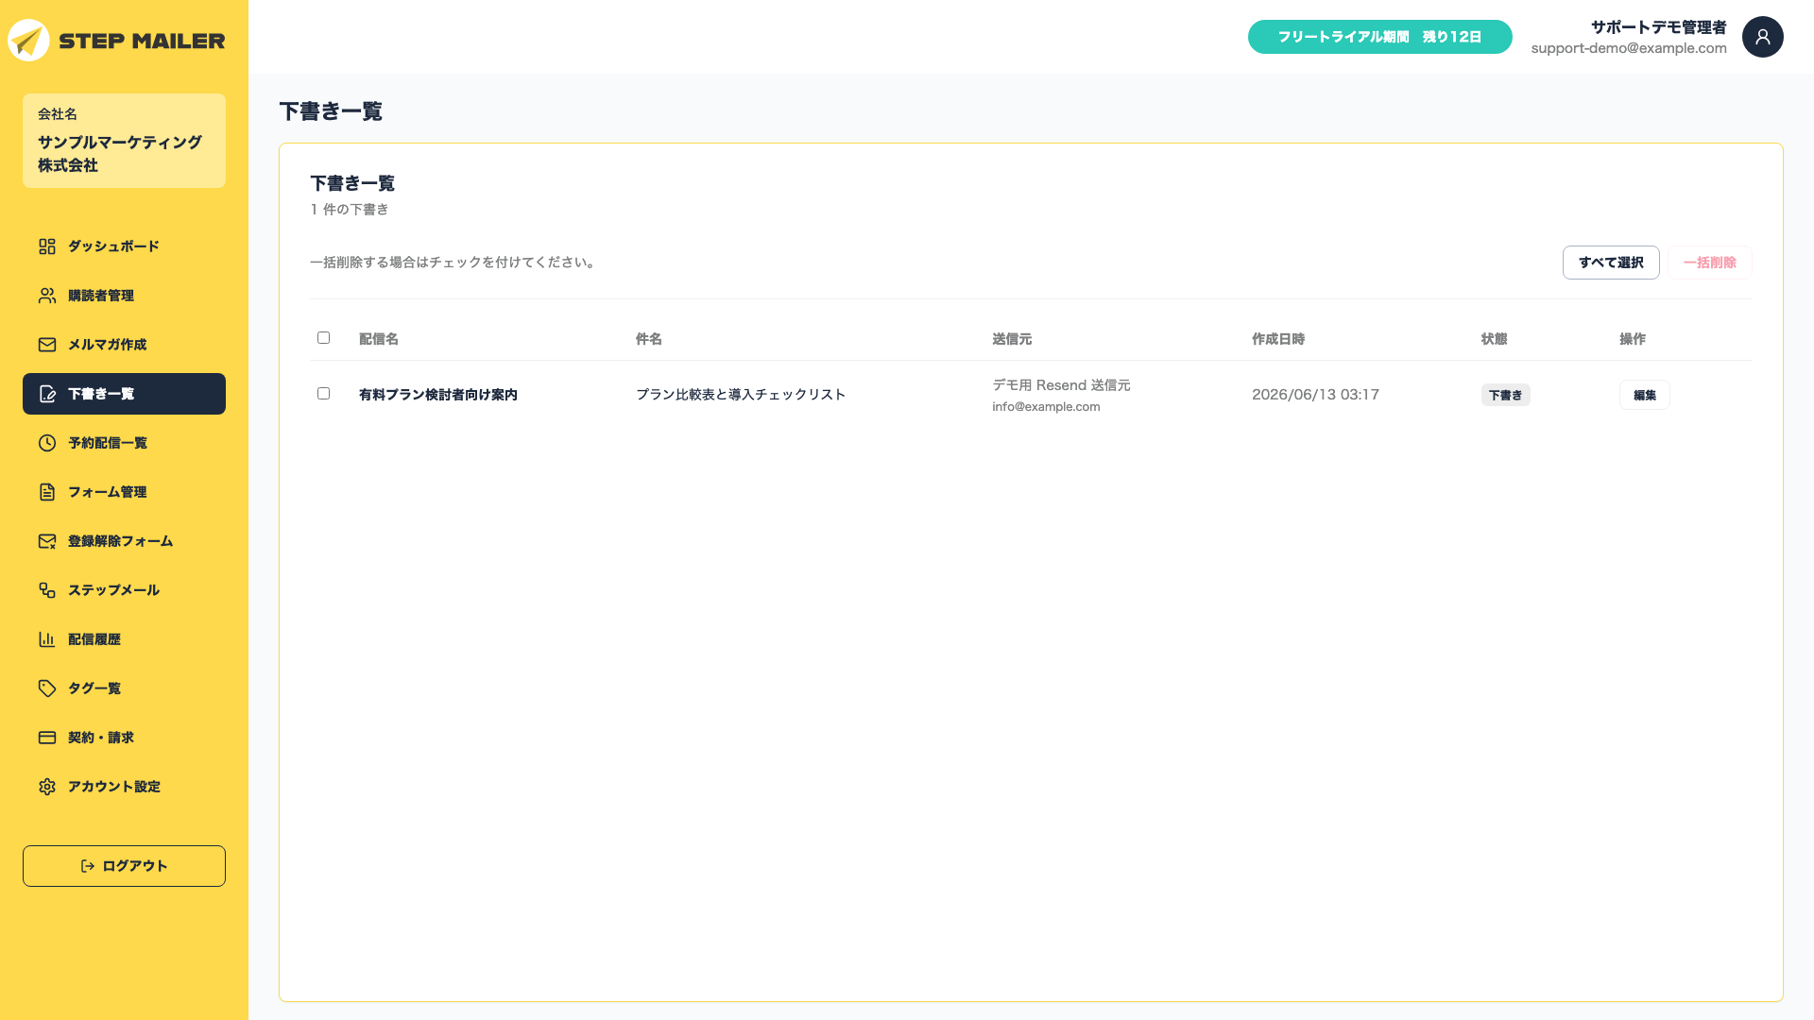Click 編集 for 有料プラン検討者向け案内 draft

tap(1645, 395)
